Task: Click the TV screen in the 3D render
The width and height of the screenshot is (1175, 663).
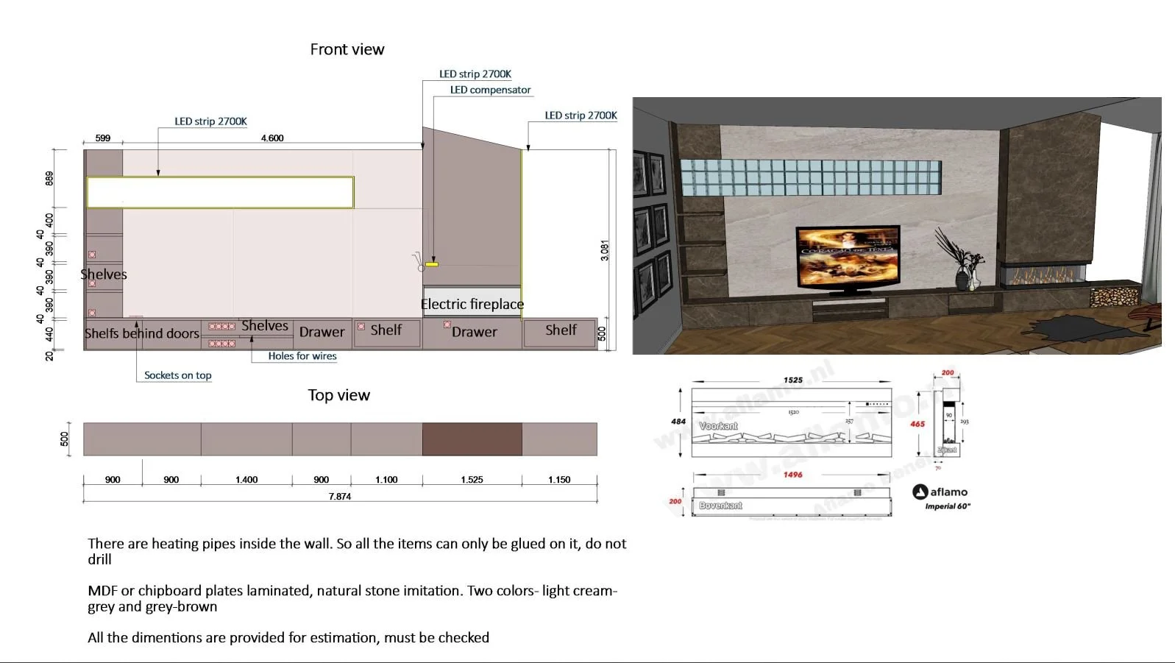Action: pyautogui.click(x=848, y=257)
